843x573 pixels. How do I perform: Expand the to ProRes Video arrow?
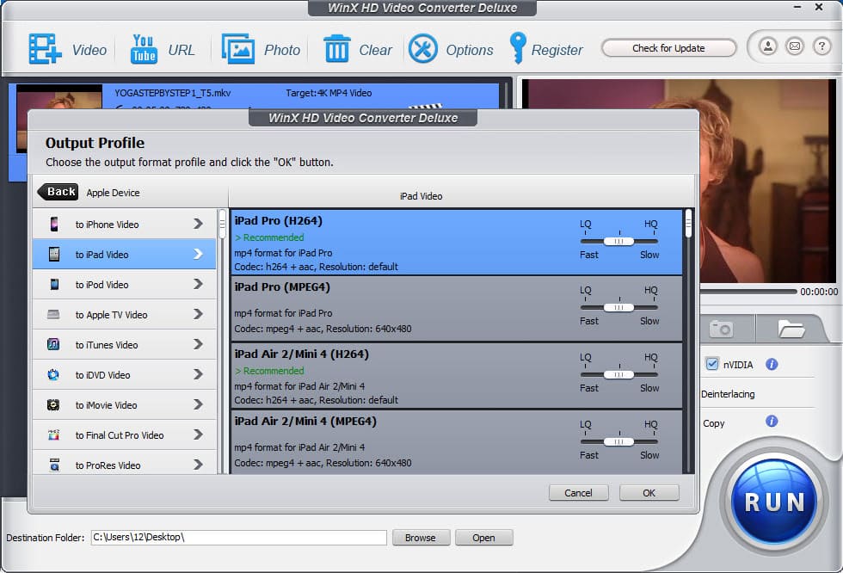(198, 465)
